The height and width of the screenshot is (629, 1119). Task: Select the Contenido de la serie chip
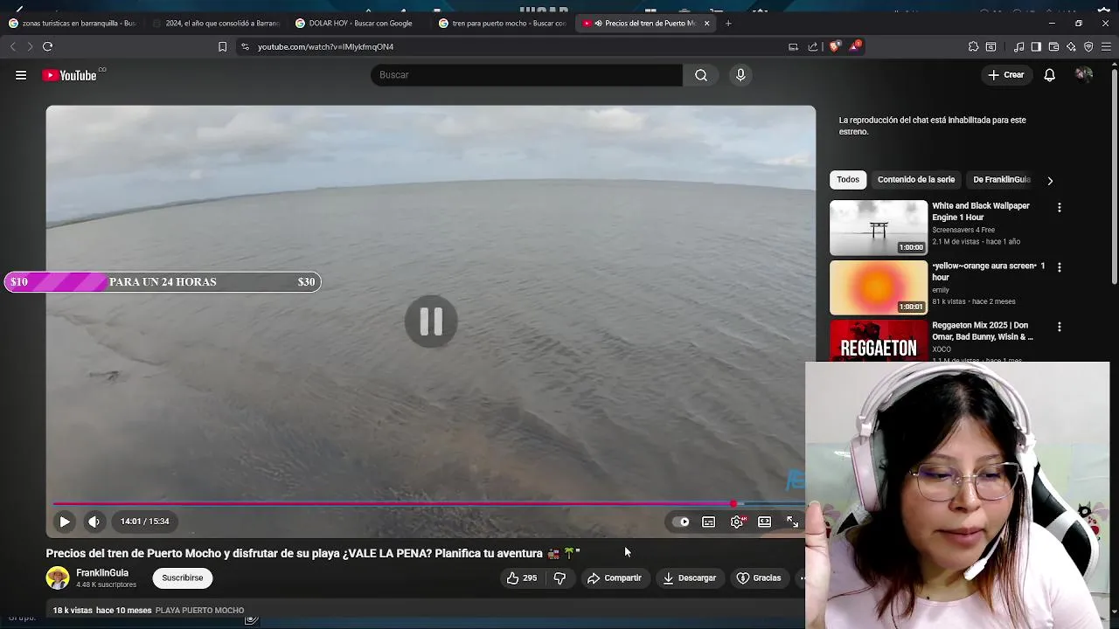(x=916, y=180)
